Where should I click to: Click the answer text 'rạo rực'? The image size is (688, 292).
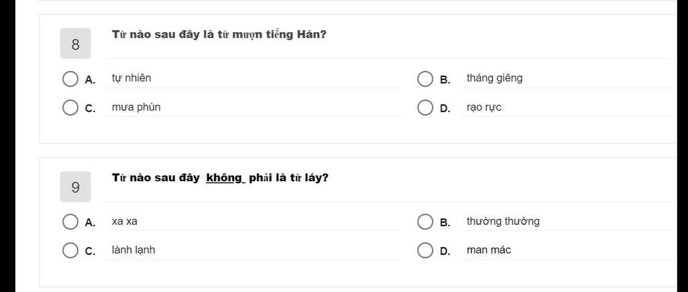pos(484,108)
